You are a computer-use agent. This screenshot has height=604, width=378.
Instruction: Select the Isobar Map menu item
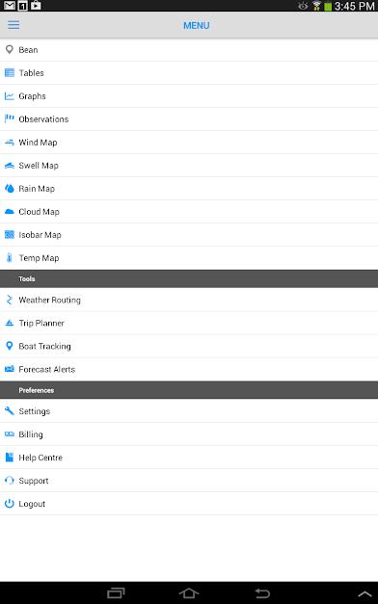[189, 235]
